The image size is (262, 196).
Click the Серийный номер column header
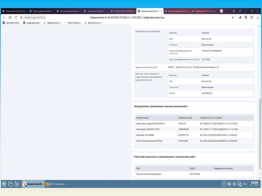[185, 118]
